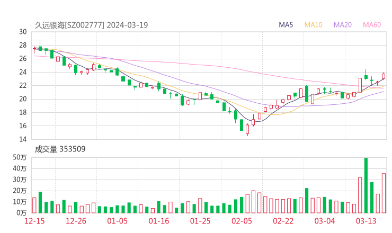Click the 01-16 date axis label
The height and width of the screenshot is (233, 392).
tap(159, 221)
